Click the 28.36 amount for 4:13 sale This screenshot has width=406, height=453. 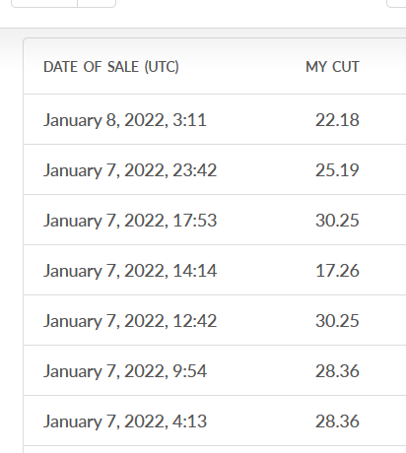(x=337, y=421)
